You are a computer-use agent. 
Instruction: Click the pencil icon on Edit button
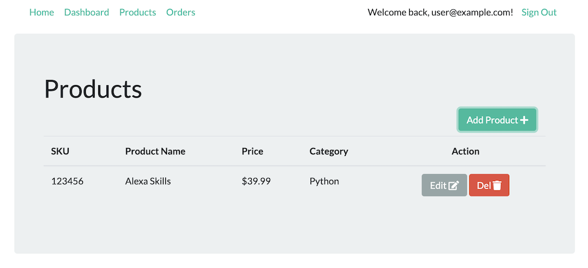(454, 185)
